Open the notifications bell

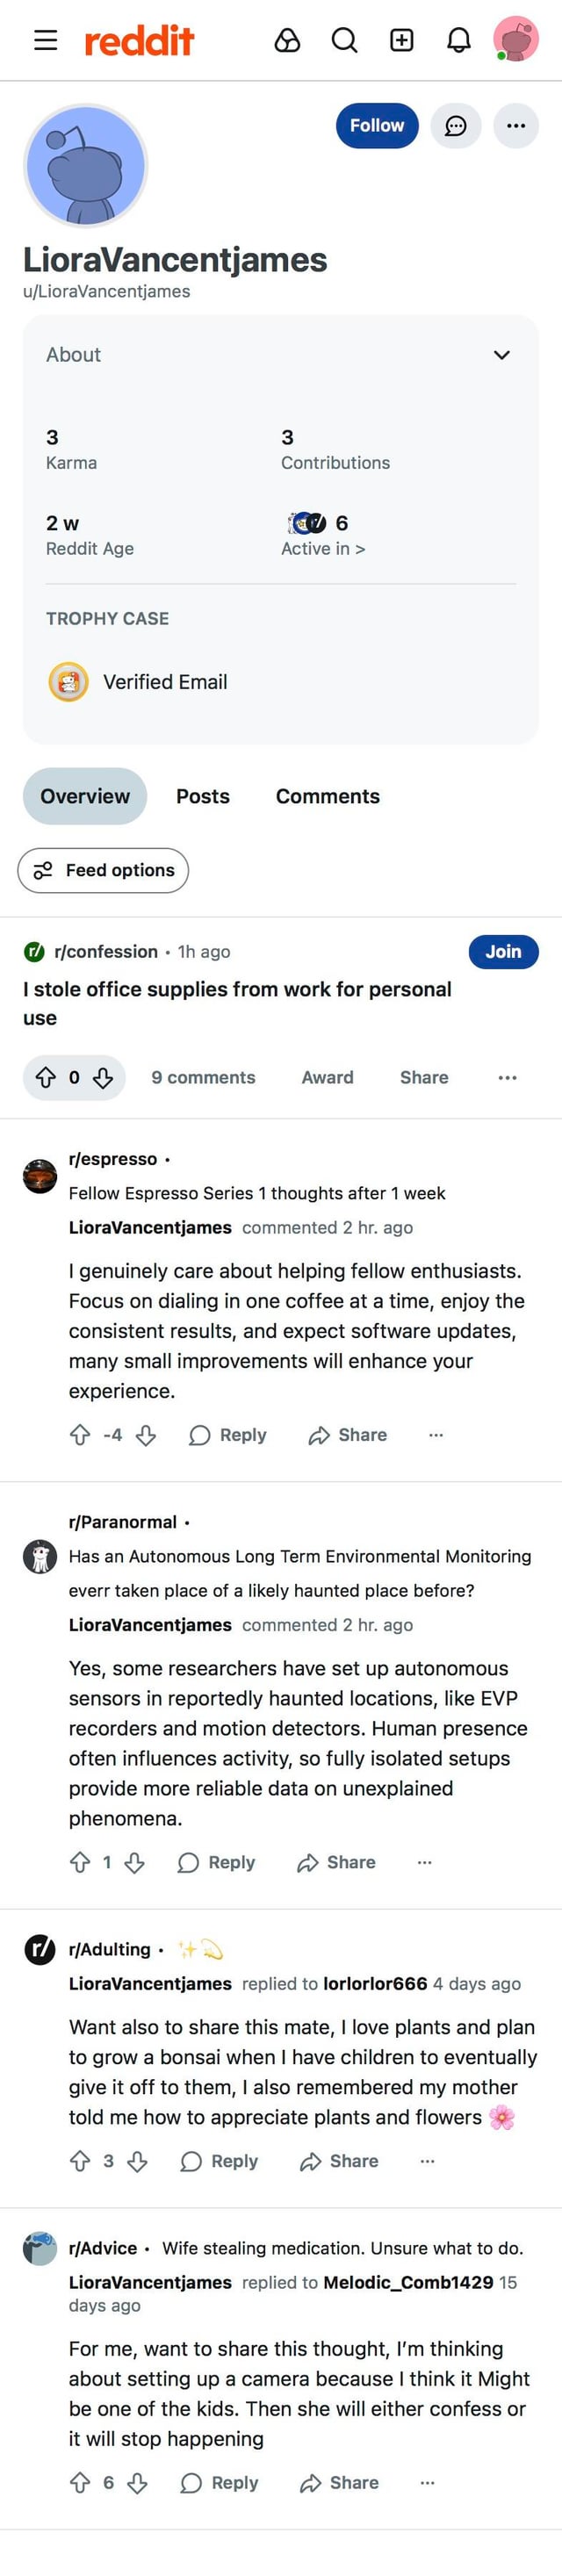[x=458, y=40]
